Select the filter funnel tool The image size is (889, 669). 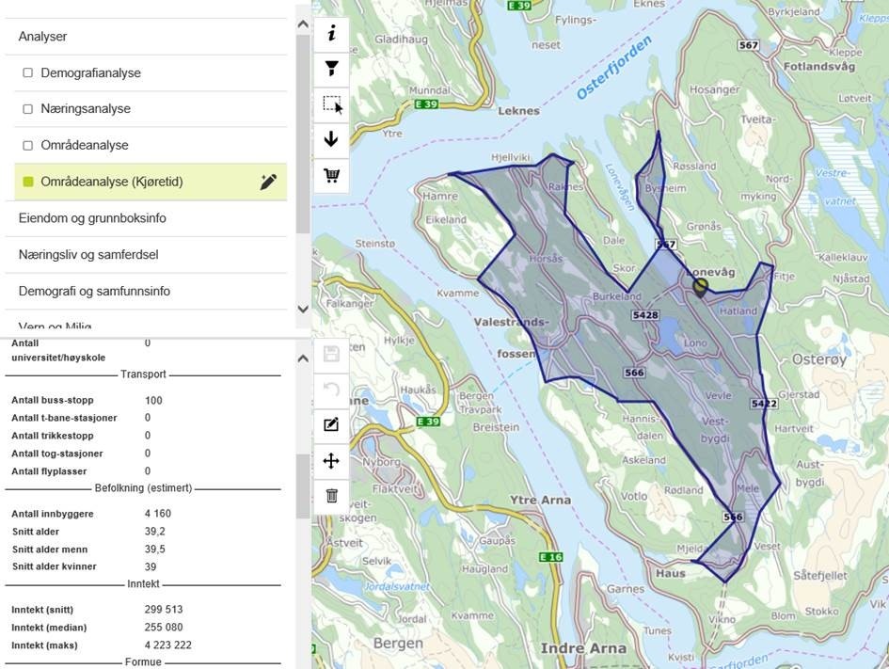(330, 68)
